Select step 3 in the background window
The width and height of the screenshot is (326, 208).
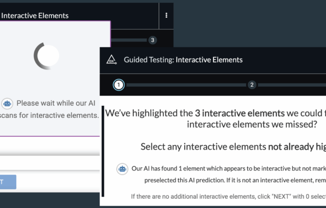pyautogui.click(x=153, y=40)
